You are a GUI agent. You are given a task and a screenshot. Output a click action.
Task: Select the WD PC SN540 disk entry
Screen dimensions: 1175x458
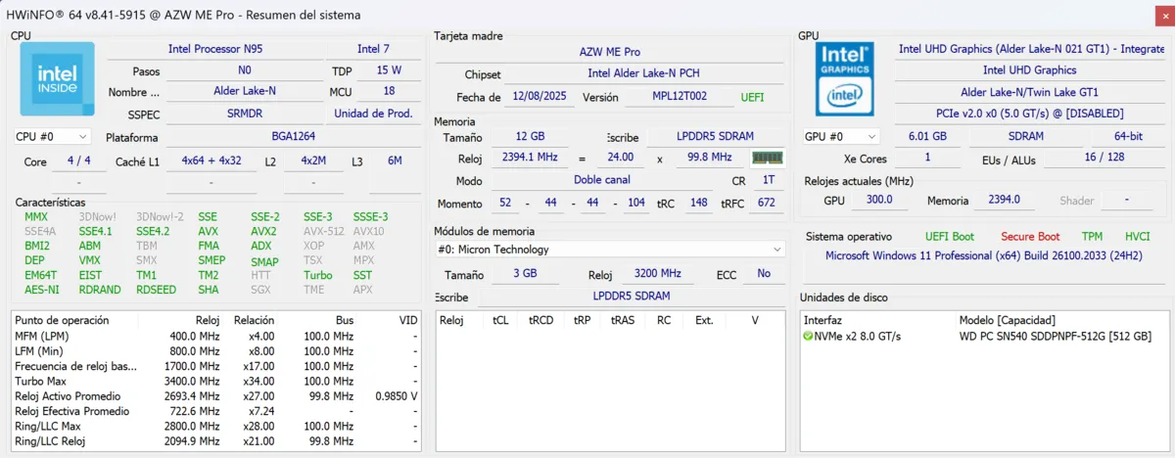1054,336
